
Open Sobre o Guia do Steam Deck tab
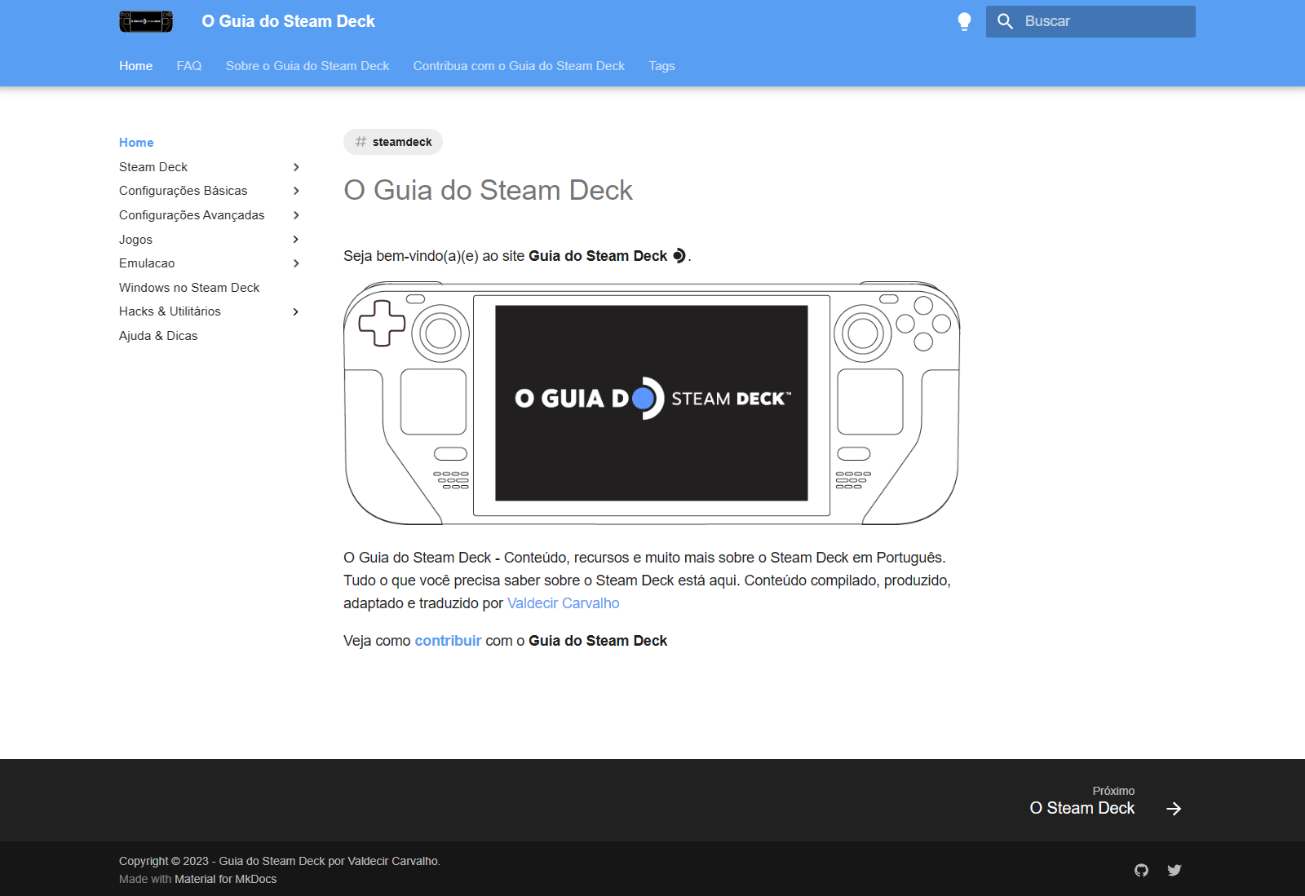pyautogui.click(x=307, y=66)
